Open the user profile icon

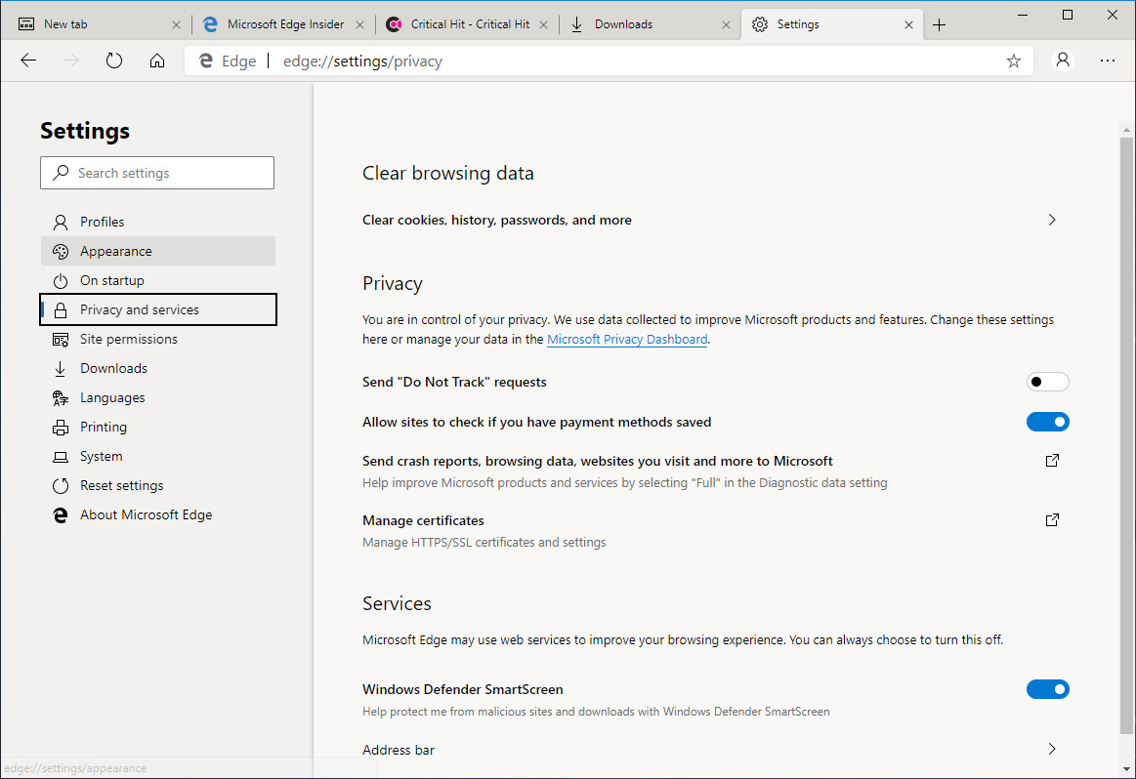pyautogui.click(x=1063, y=61)
